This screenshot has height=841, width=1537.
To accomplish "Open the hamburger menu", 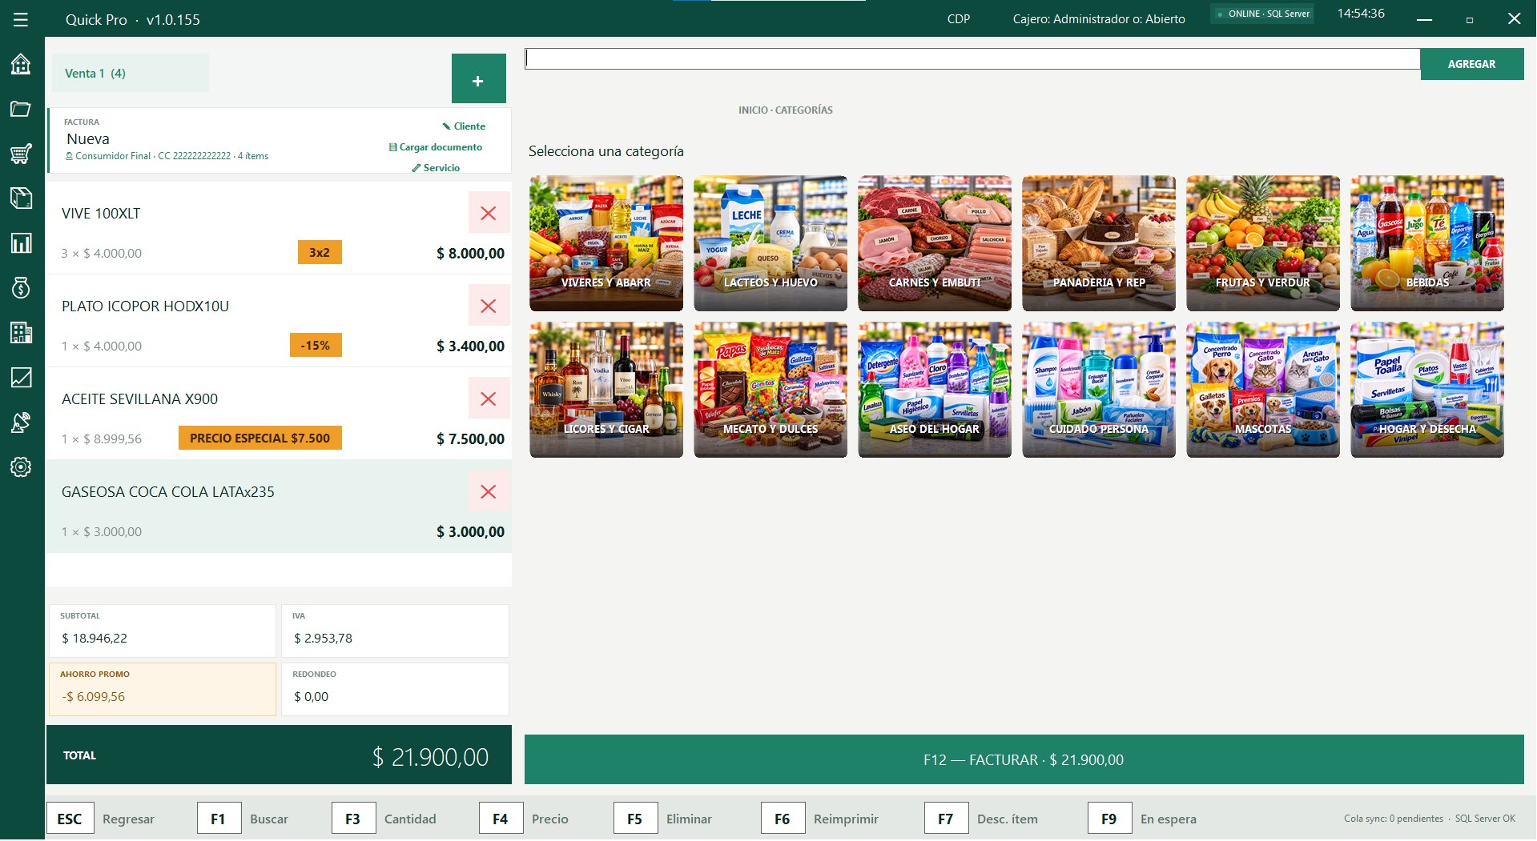I will 21,19.
